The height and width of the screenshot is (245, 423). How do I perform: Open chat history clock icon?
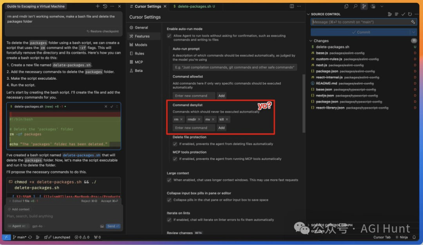click(105, 6)
